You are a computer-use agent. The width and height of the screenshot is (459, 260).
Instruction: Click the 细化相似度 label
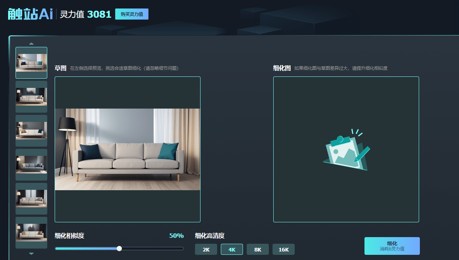[x=69, y=236]
